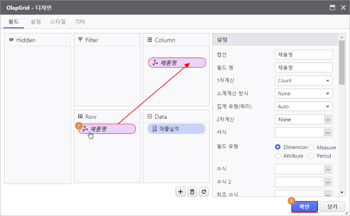
Task: Click the settings scrollbar down arrow
Action: click(x=342, y=192)
